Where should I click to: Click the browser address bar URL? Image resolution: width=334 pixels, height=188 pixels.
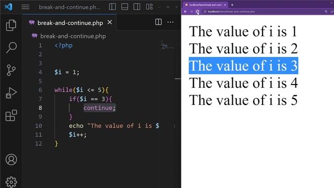[231, 11]
